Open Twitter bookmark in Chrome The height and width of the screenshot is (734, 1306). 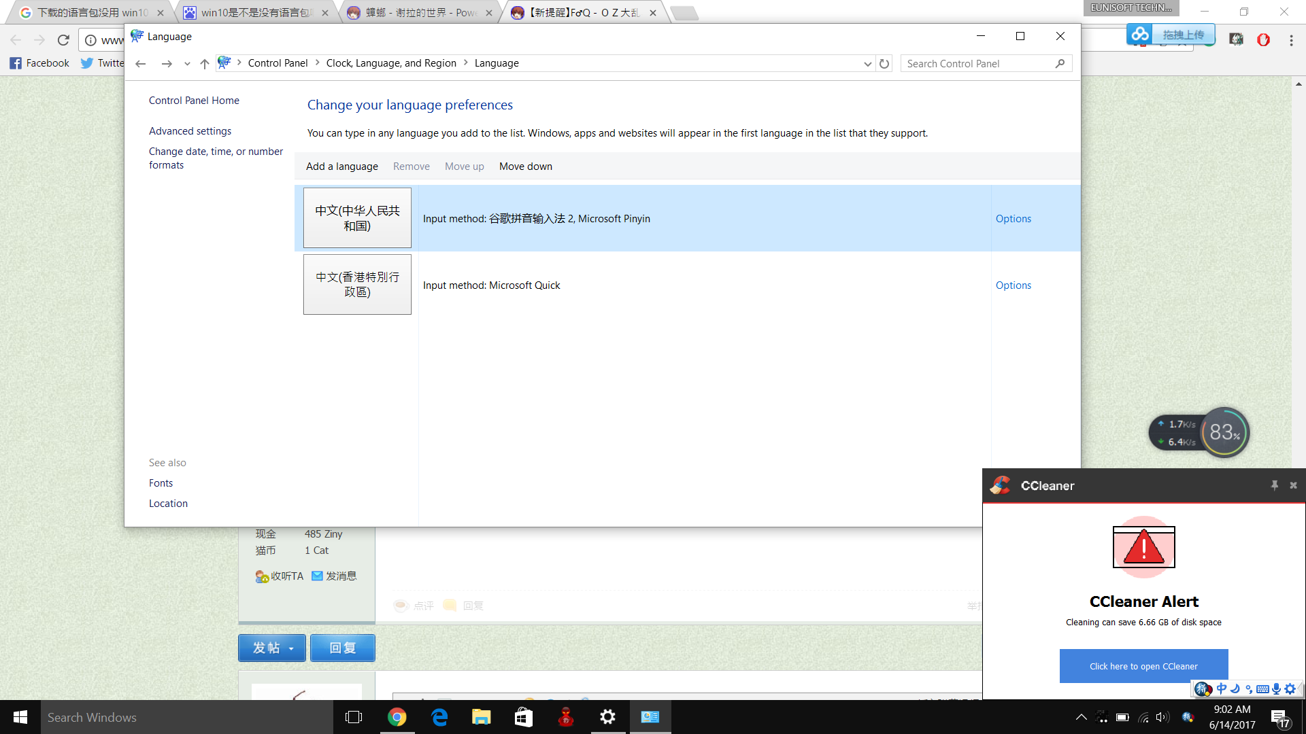coord(103,63)
